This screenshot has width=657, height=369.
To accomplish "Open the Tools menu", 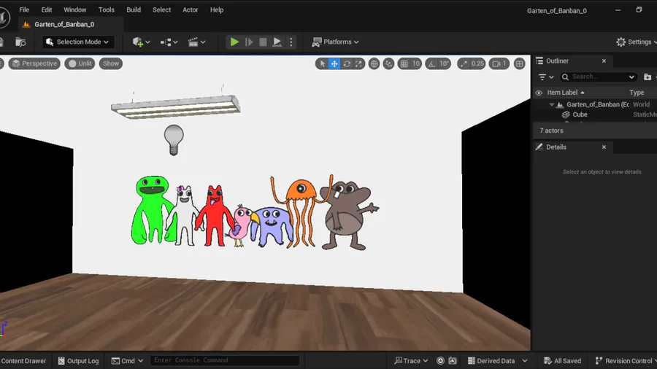I will [x=107, y=9].
